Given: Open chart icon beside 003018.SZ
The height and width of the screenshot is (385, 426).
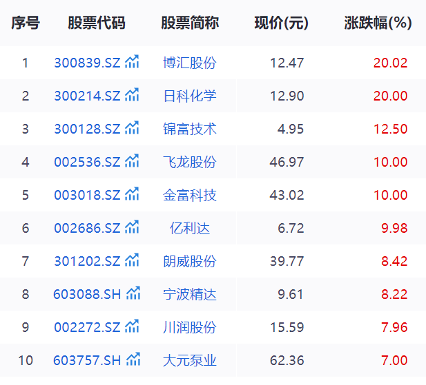Looking at the screenshot, I should coord(132,194).
